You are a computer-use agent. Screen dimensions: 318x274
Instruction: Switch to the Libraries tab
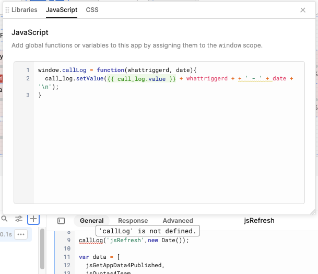pyautogui.click(x=25, y=10)
